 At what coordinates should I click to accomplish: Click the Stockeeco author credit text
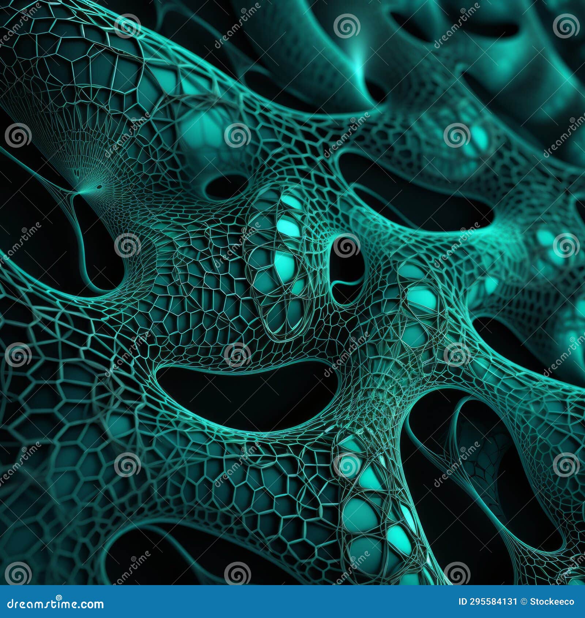(552, 602)
